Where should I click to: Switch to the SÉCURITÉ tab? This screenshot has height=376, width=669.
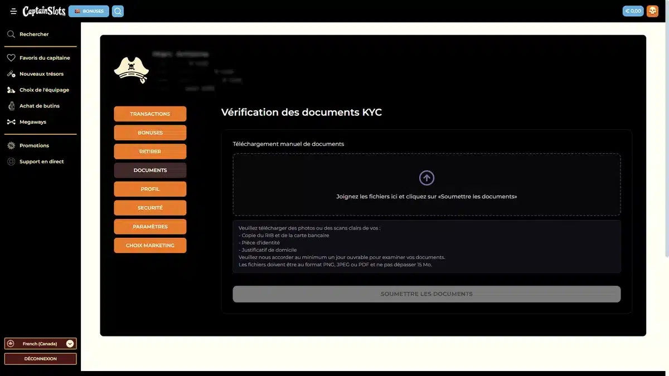pos(150,207)
